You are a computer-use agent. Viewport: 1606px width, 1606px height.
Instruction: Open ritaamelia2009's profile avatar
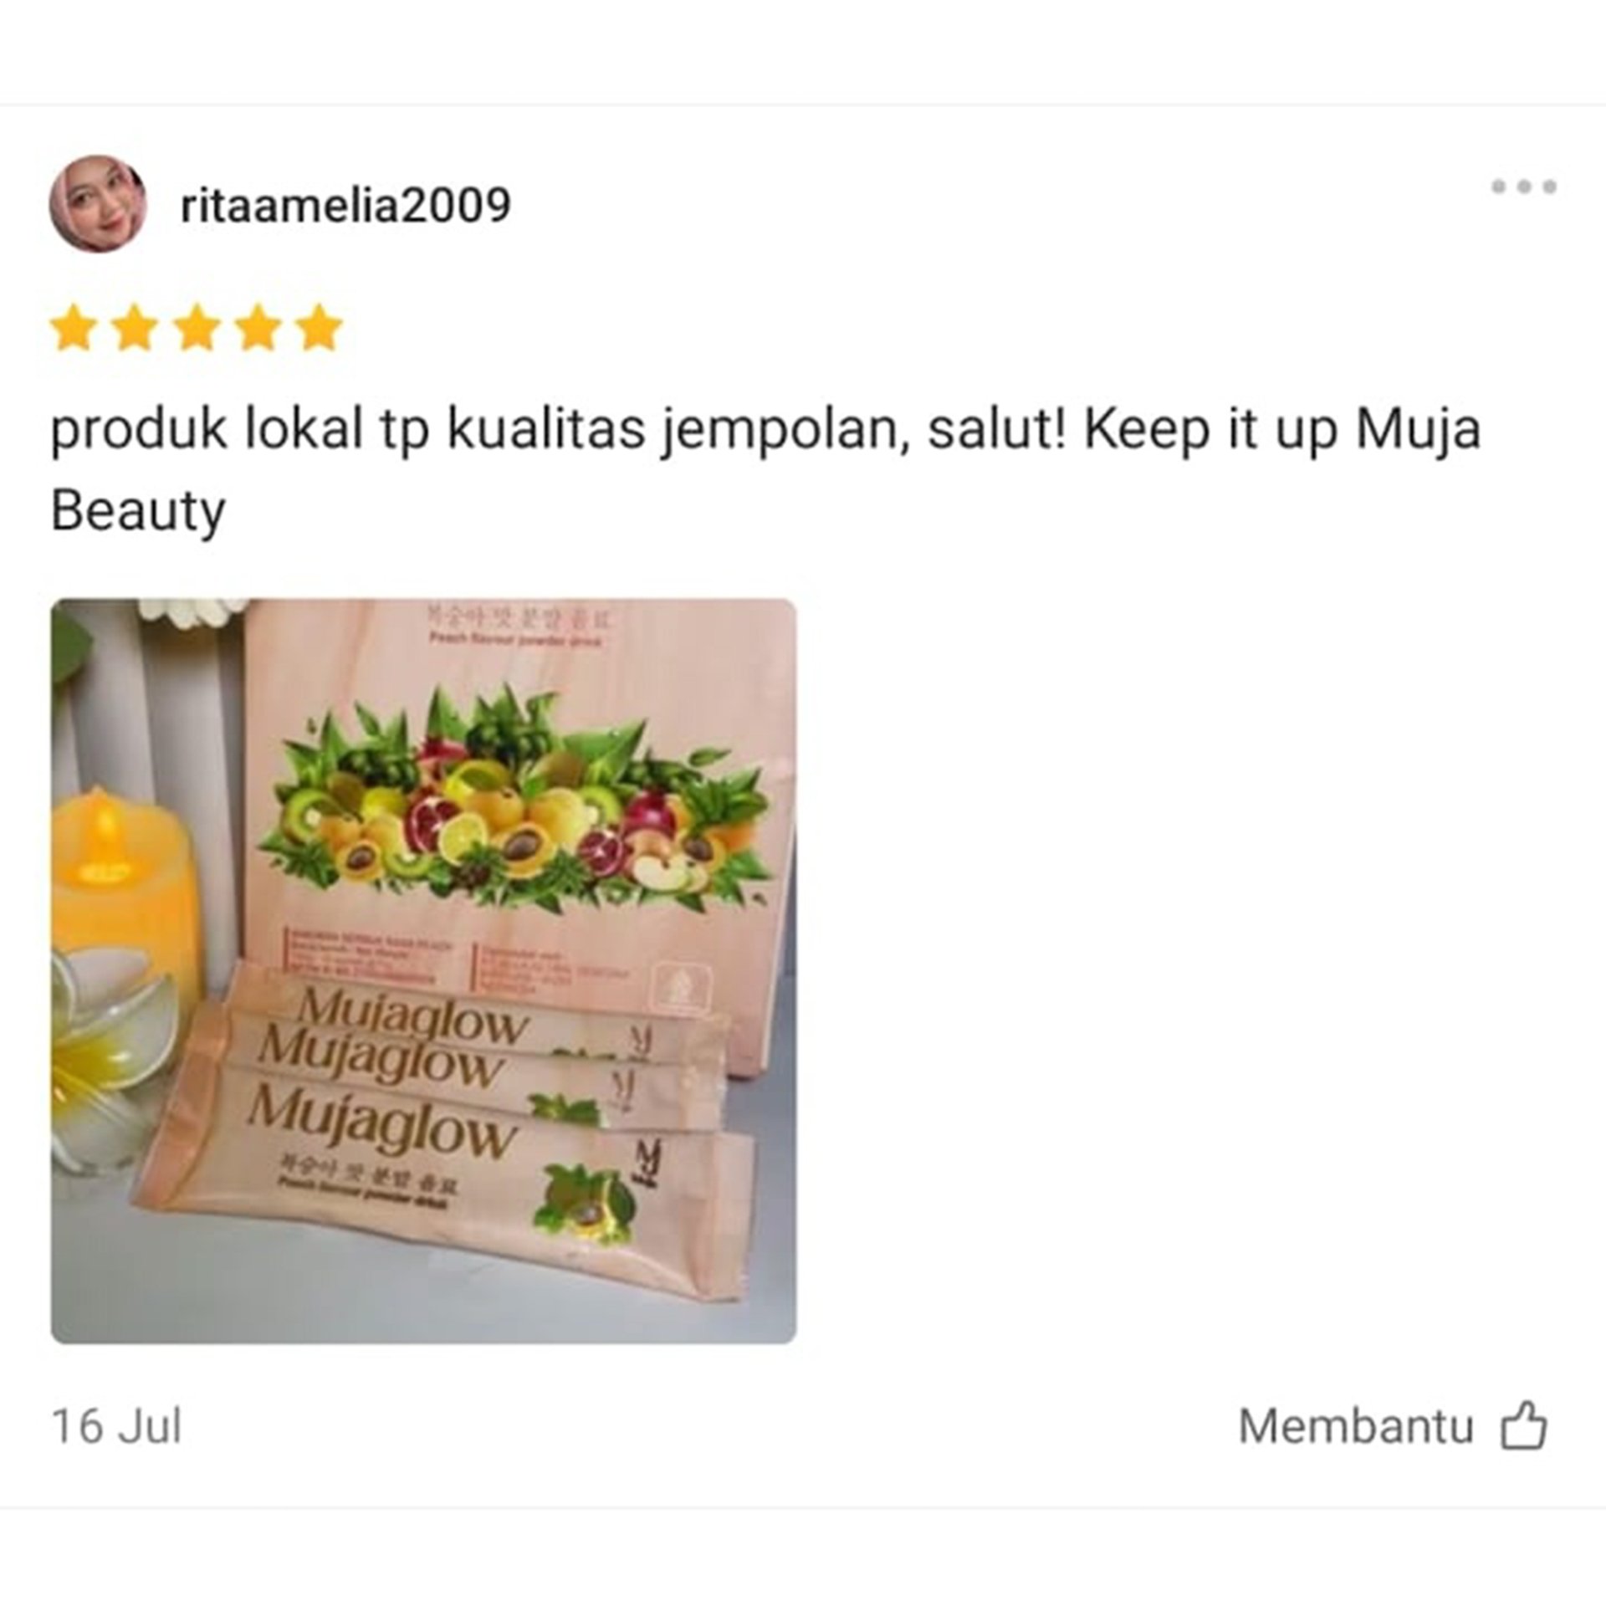click(98, 203)
